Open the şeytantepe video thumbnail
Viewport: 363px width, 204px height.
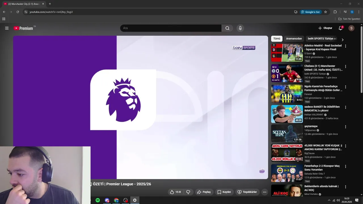(287, 133)
